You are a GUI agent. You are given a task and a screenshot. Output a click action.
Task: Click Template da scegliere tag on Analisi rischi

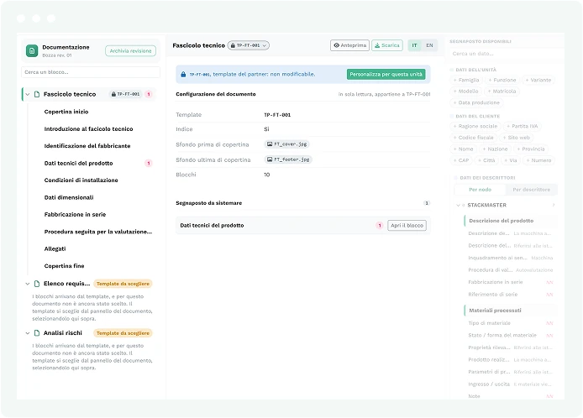123,333
